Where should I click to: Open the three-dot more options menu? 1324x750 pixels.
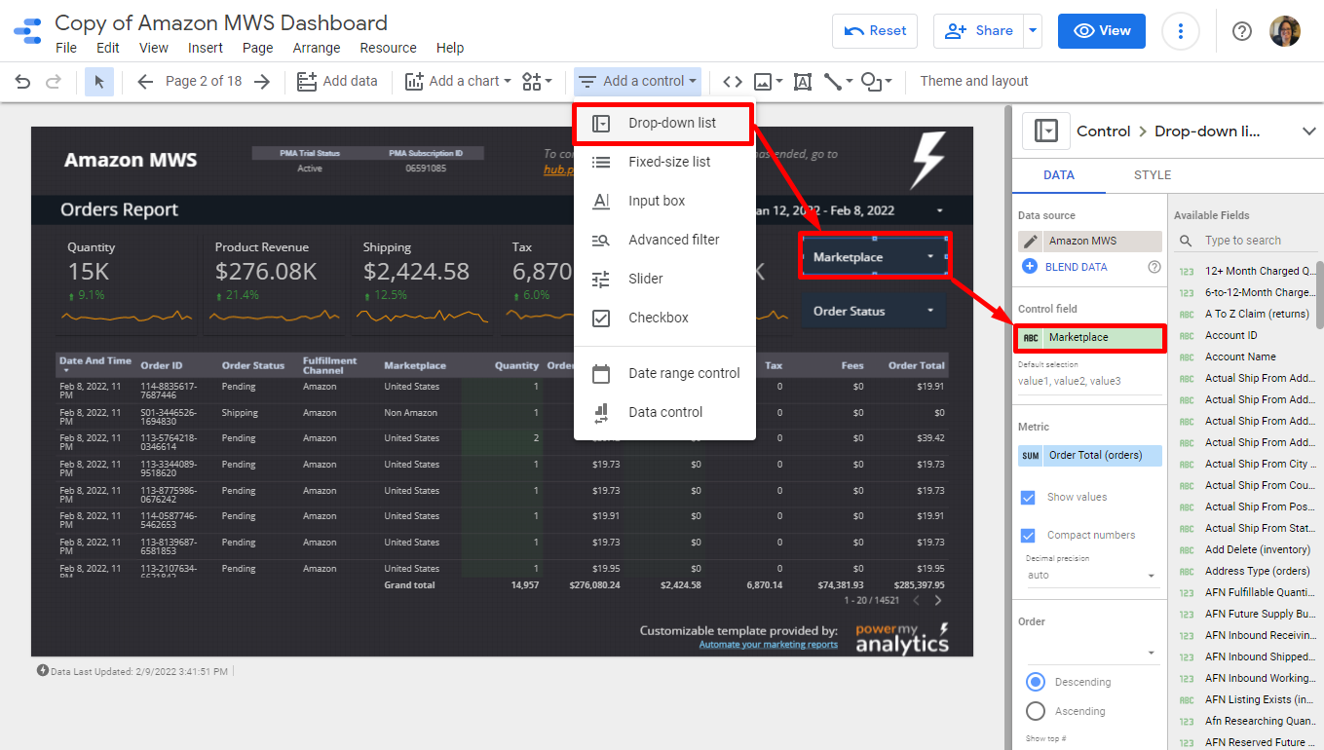tap(1181, 31)
